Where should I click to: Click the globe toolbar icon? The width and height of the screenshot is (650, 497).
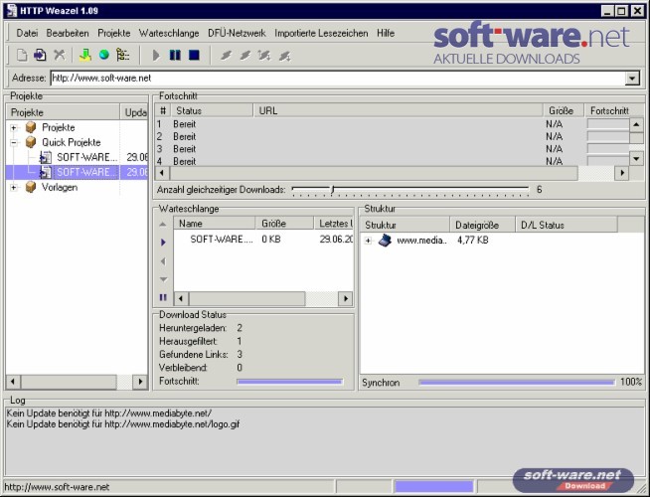[x=104, y=55]
